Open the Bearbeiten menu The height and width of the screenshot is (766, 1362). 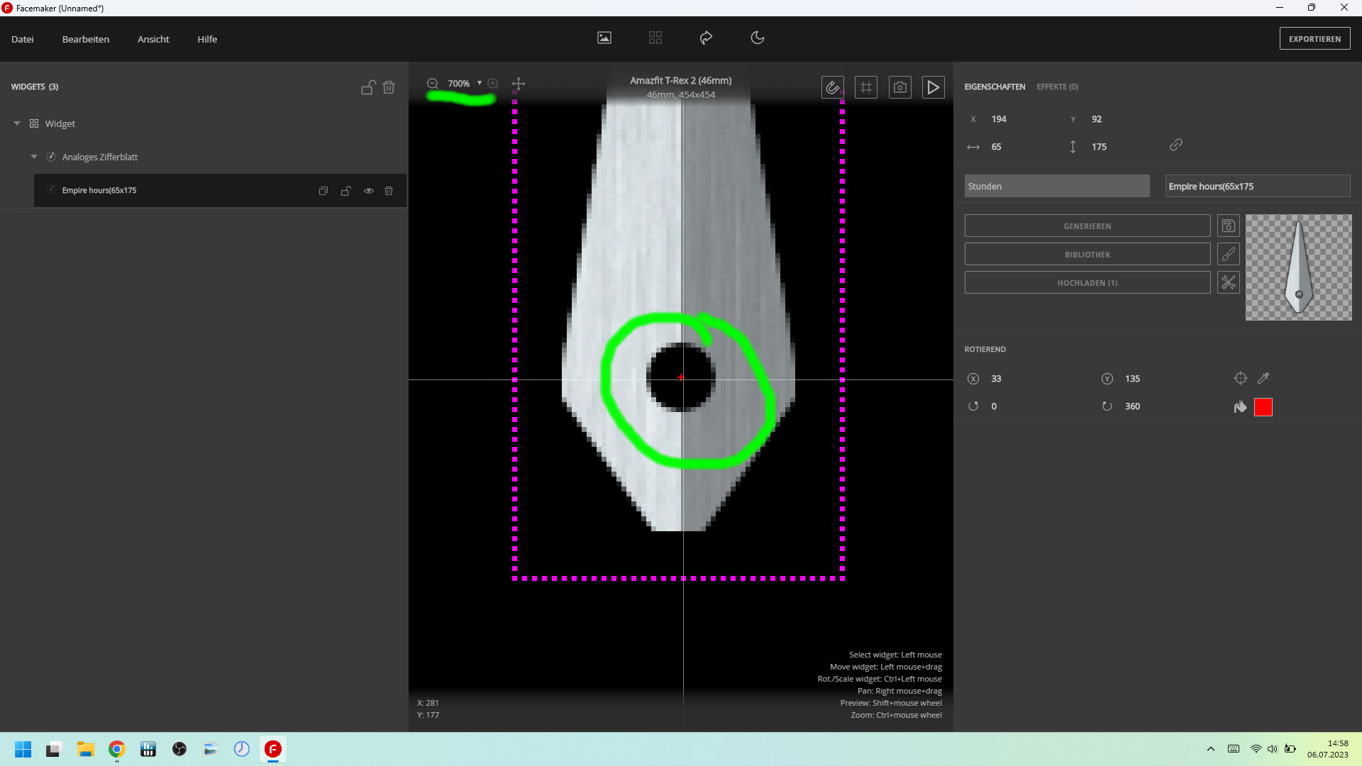tap(85, 39)
